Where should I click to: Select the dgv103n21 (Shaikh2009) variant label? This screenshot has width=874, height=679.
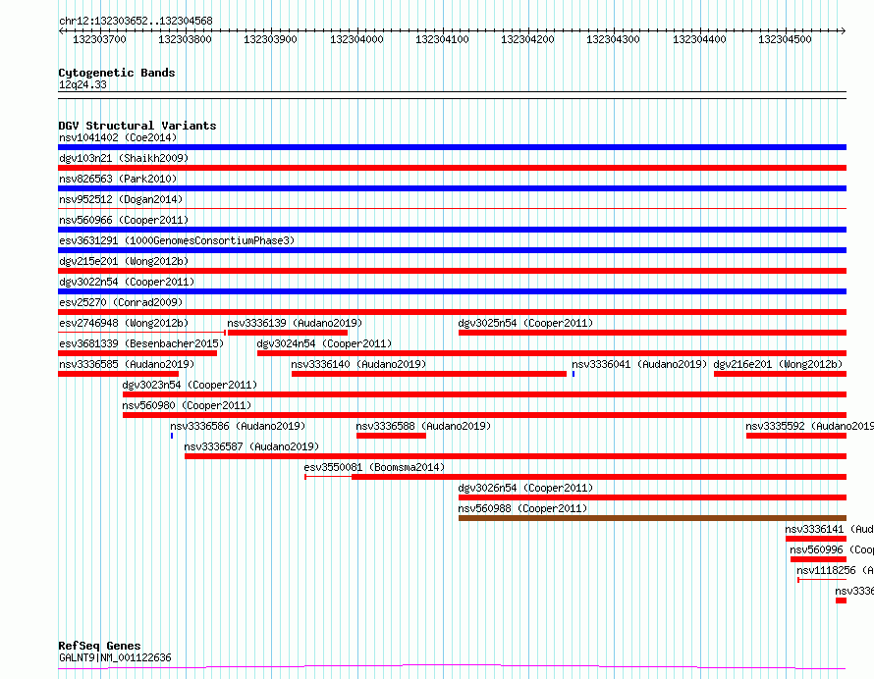124,158
